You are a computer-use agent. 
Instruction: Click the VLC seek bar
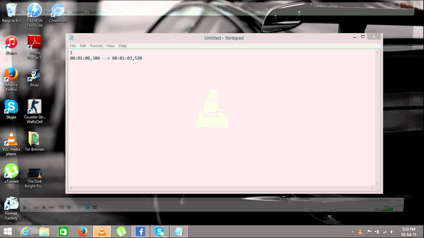(212, 200)
